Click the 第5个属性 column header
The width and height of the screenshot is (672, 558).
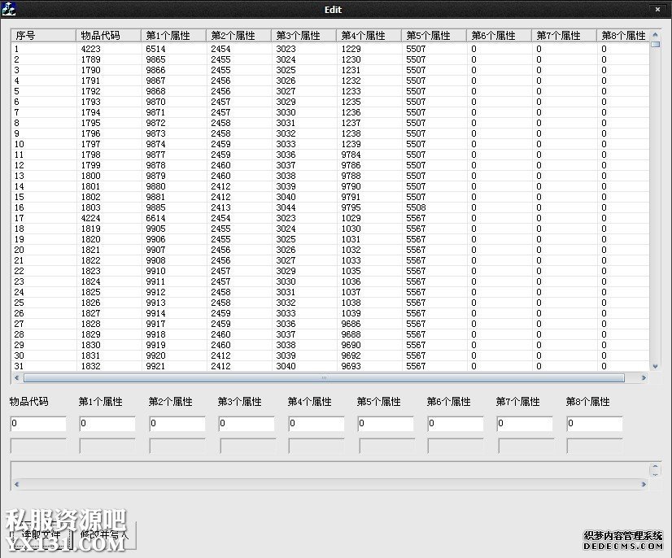[434, 36]
